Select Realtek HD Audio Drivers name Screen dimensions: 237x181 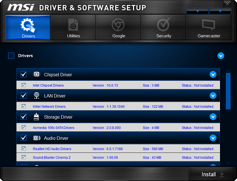click(x=52, y=149)
